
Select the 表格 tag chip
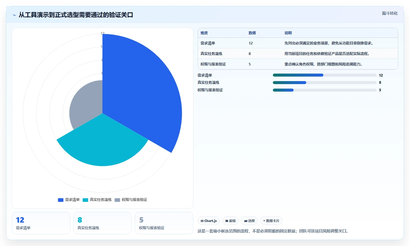click(230, 221)
